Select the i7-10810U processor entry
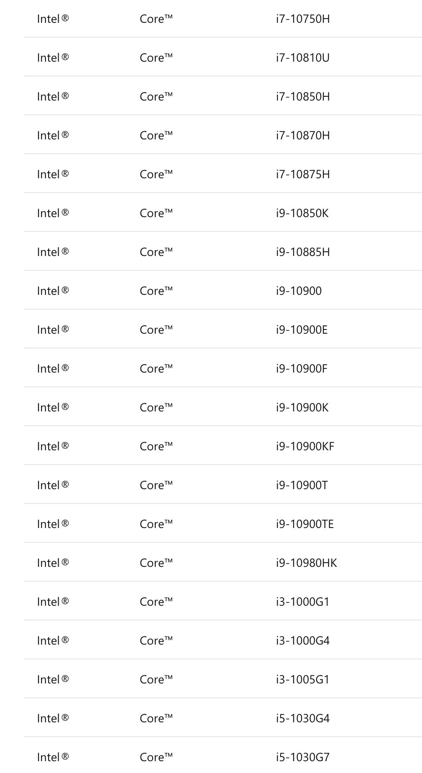The image size is (422, 773). [x=303, y=58]
